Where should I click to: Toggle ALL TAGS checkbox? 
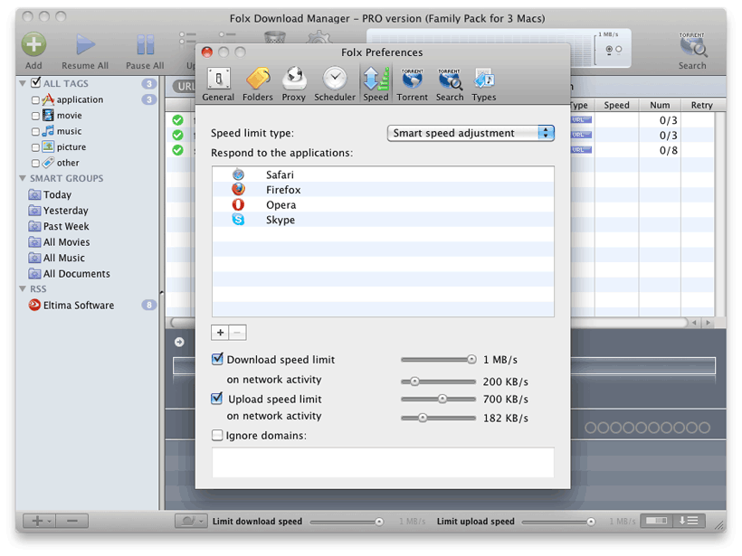(x=35, y=83)
